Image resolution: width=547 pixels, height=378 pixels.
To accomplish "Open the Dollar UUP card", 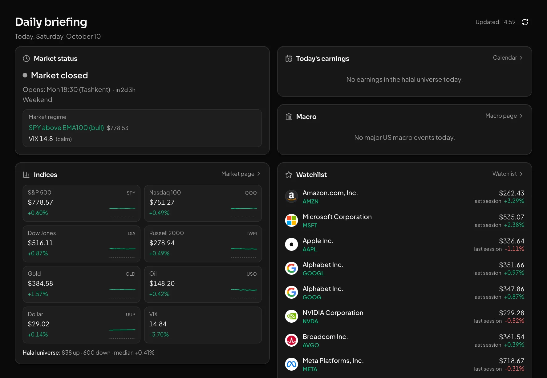I will point(82,325).
